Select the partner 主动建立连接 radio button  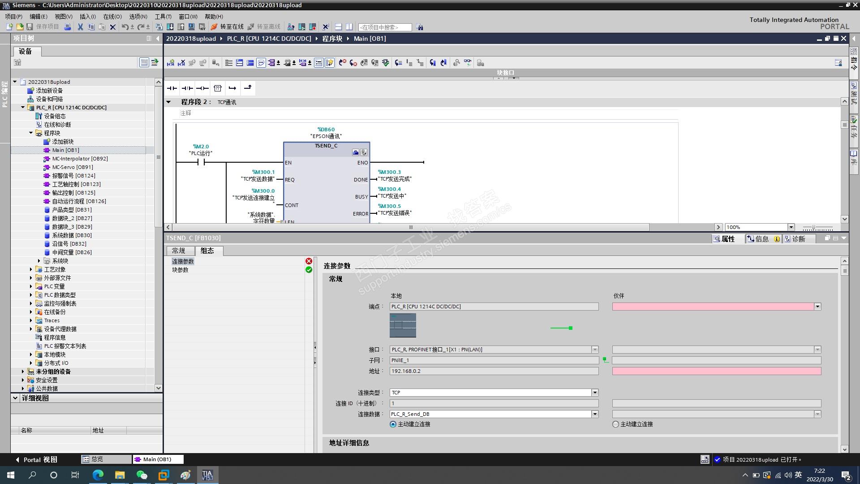[x=615, y=424]
